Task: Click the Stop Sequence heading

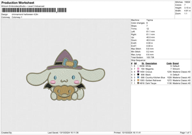Action: coord(138,60)
